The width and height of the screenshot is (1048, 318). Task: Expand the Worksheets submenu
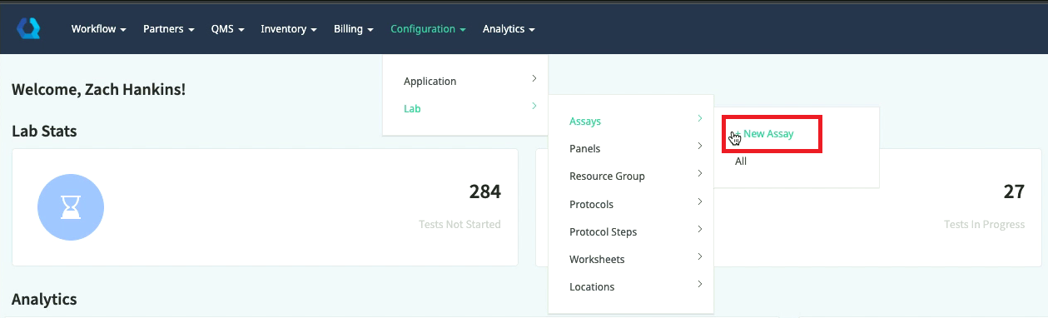(x=631, y=259)
